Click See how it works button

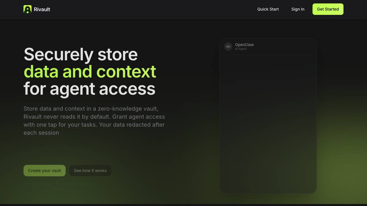coord(90,171)
